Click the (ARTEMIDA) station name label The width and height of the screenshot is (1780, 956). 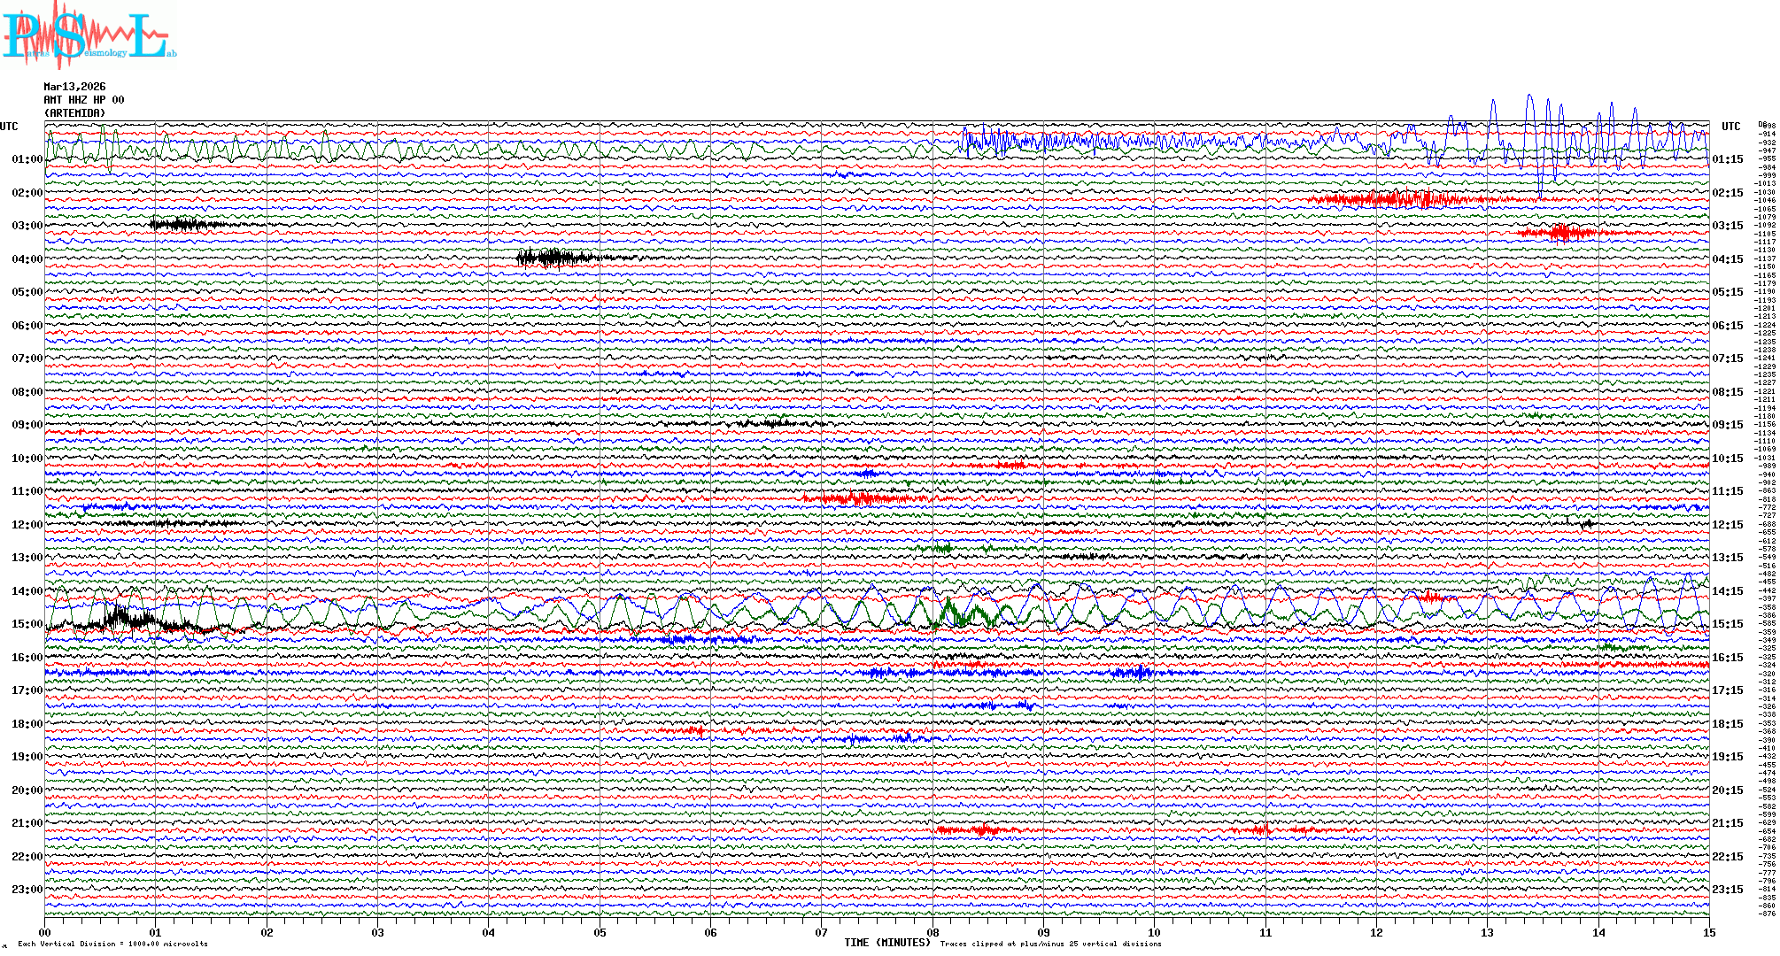(x=74, y=113)
